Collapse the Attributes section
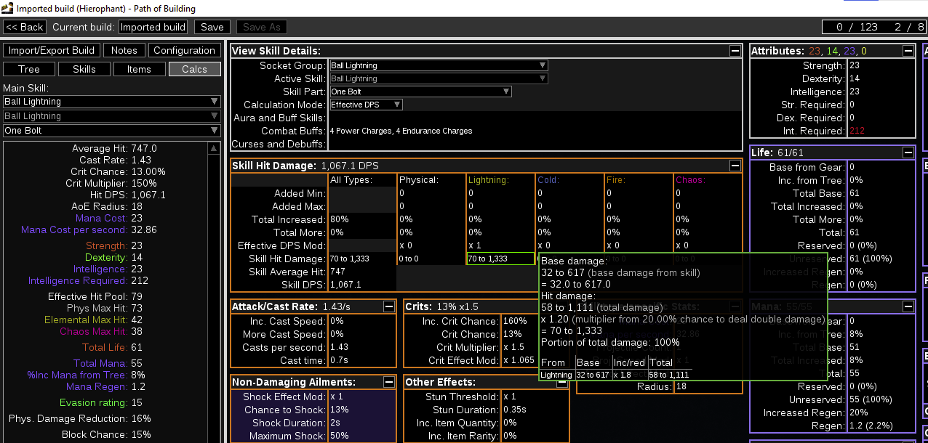The height and width of the screenshot is (443, 928). tap(908, 51)
